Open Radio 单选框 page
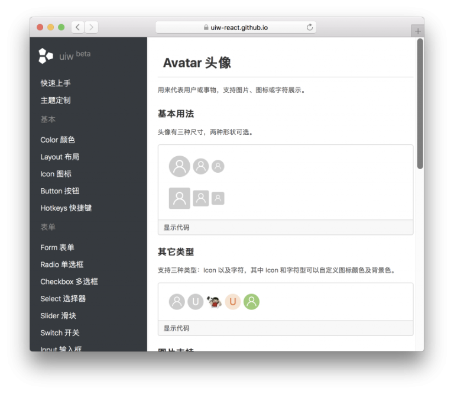Screen dimensions: 454x394 (x=62, y=264)
